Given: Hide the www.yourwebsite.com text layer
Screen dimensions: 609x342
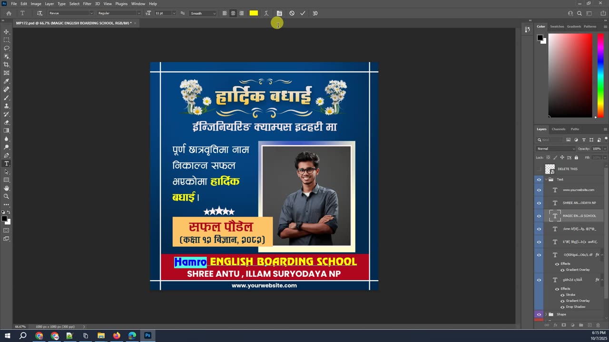Looking at the screenshot, I should pyautogui.click(x=539, y=190).
